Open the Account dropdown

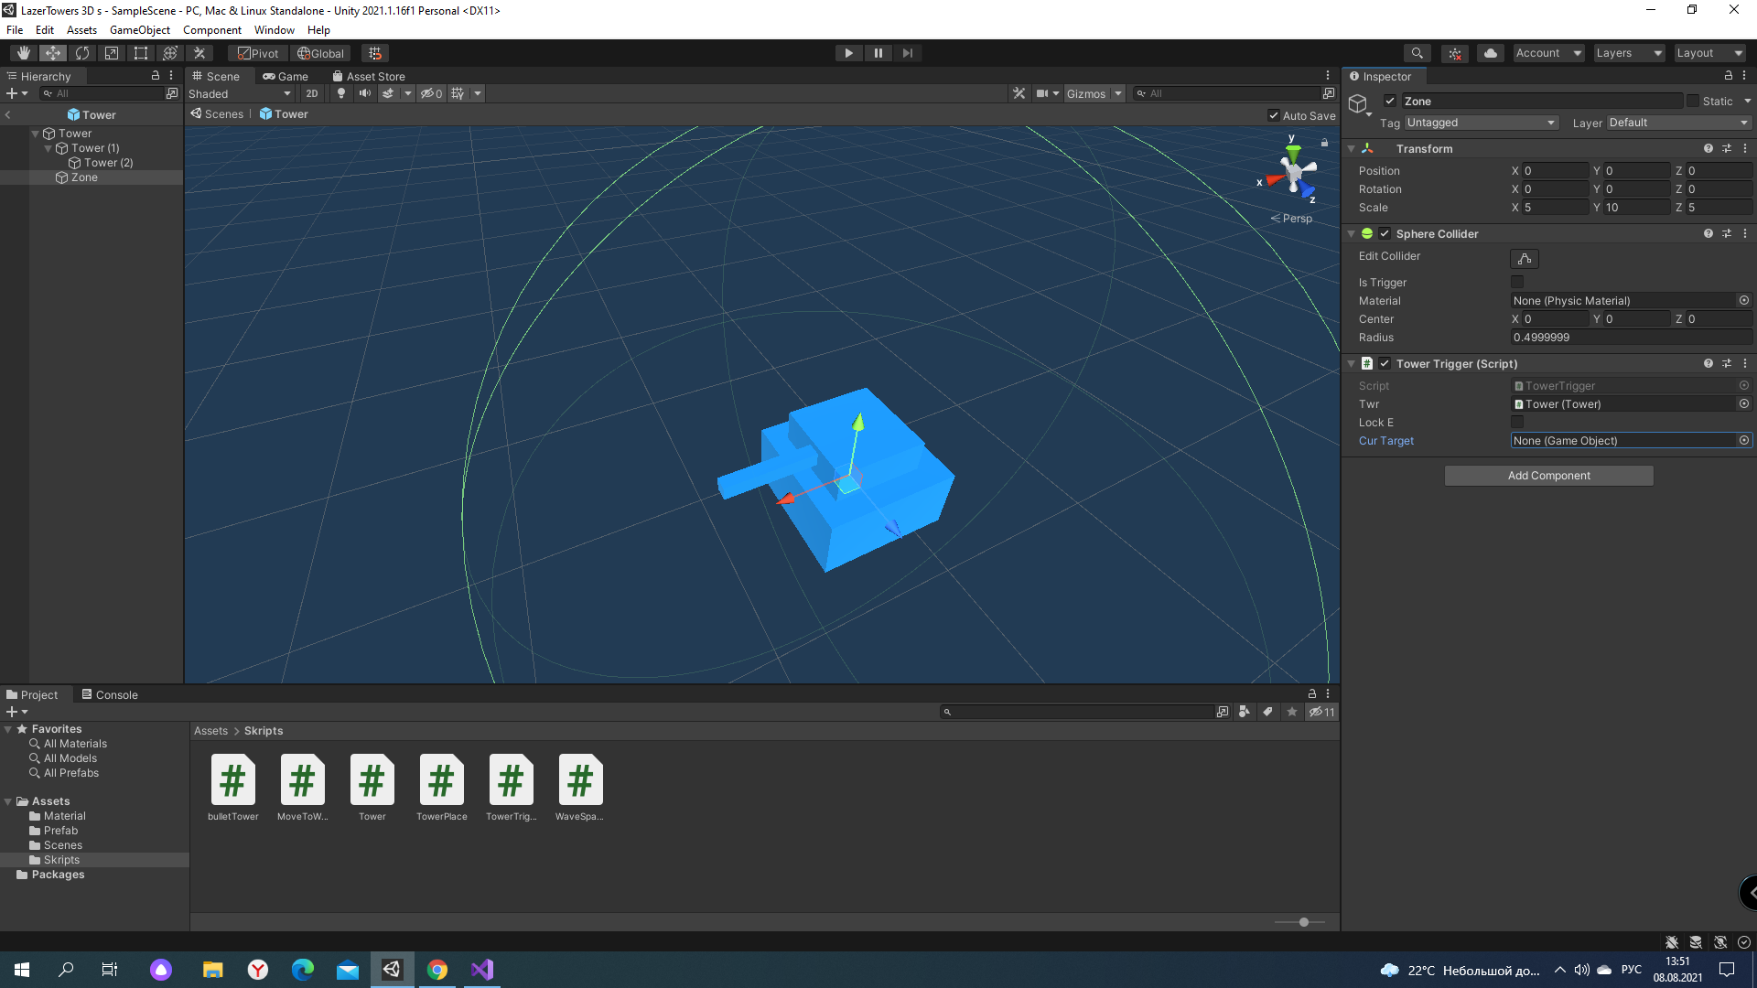[x=1548, y=53]
